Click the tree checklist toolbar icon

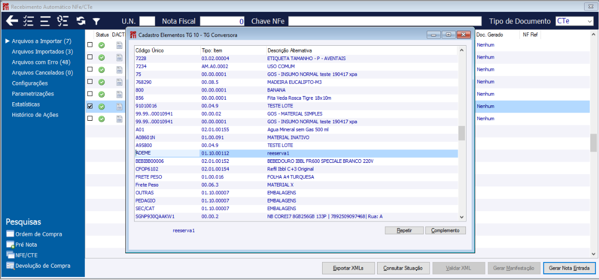coord(62,21)
